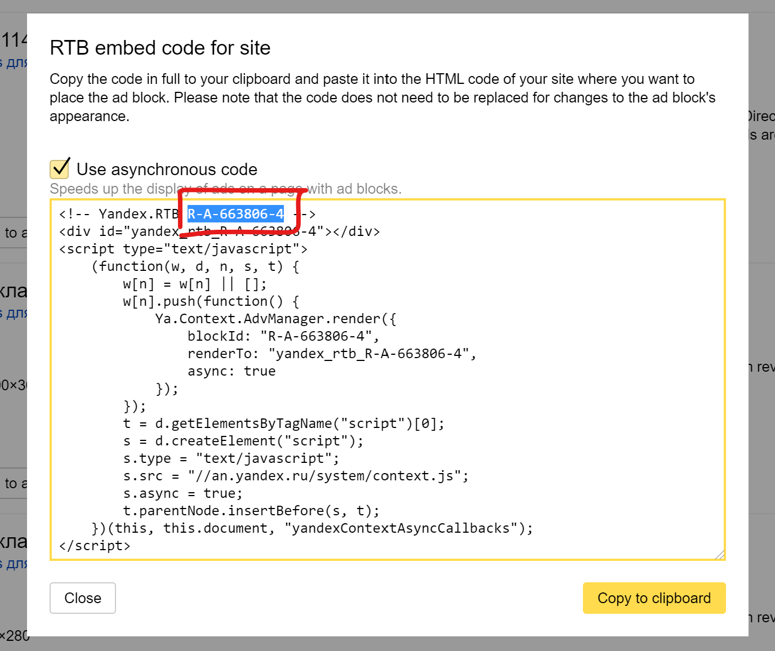Click the div id yandex_rtb line
775x651 pixels.
click(x=220, y=231)
